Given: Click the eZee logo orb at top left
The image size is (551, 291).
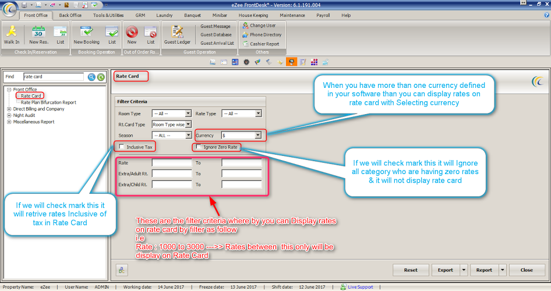Looking at the screenshot, I should click(9, 9).
